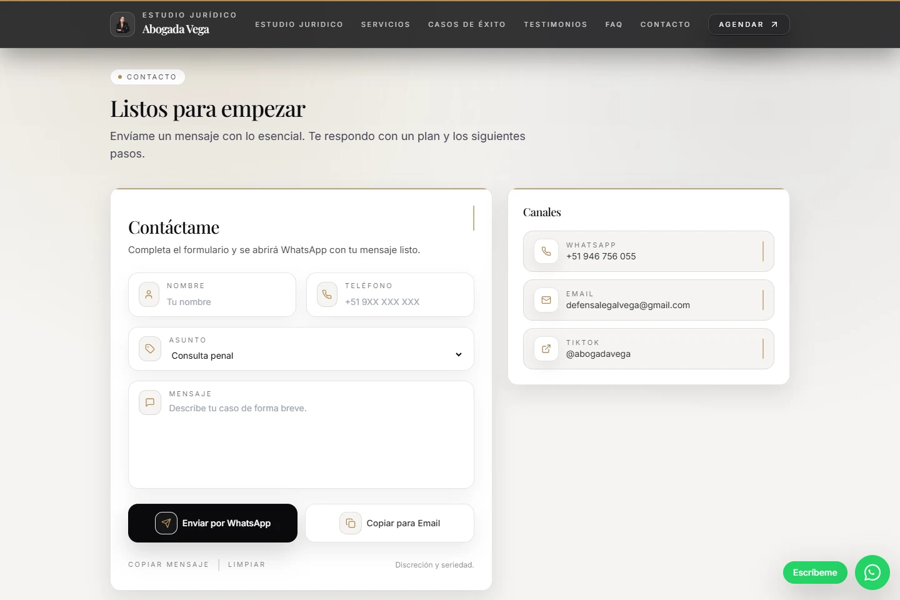
Task: Click the Canales heading
Action: [542, 212]
